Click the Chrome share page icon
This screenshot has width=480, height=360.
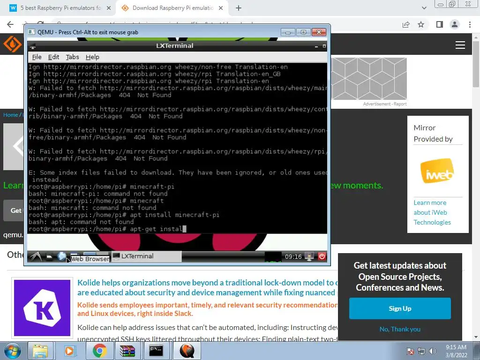(406, 24)
